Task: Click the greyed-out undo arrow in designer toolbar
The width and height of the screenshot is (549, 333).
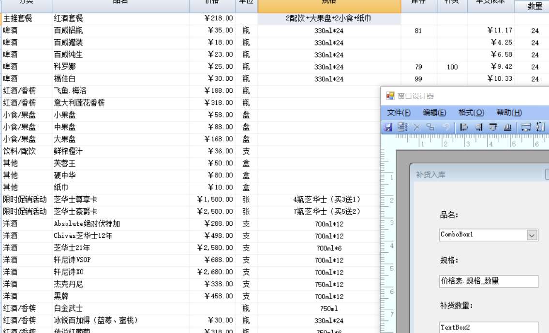Action: coord(445,127)
